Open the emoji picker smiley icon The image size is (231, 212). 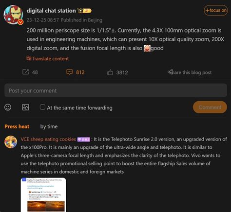coord(8,107)
